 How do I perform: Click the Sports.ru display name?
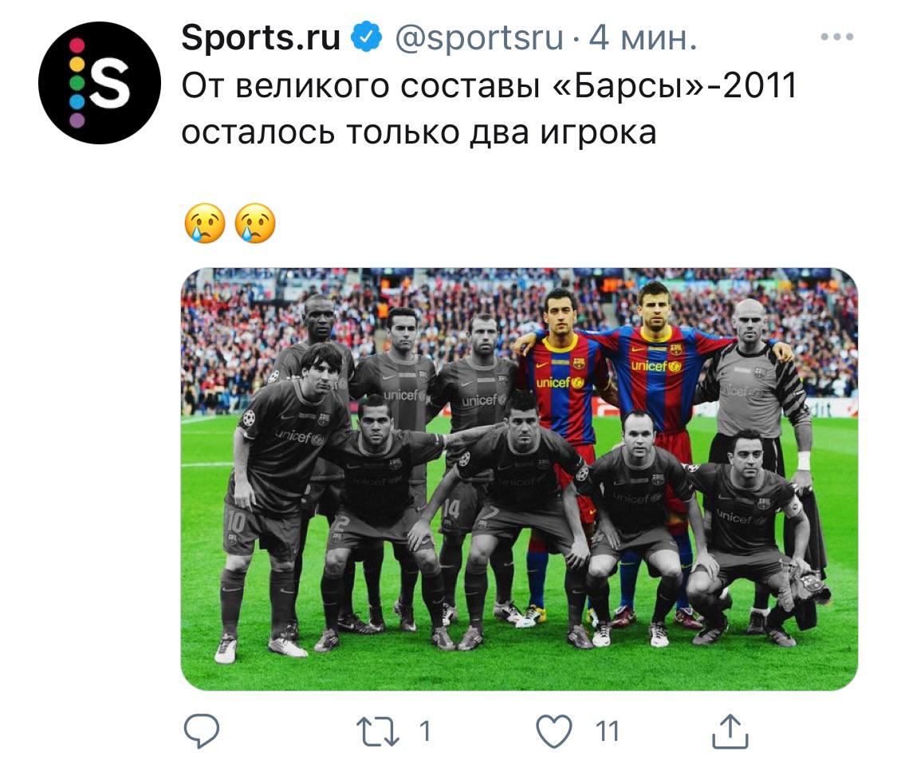click(260, 37)
